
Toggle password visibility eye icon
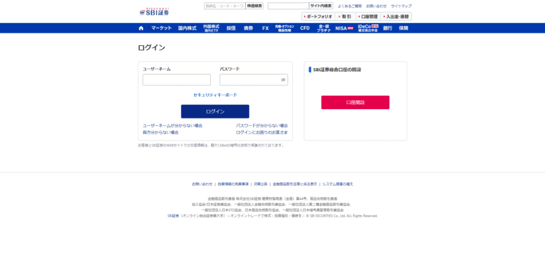[283, 80]
